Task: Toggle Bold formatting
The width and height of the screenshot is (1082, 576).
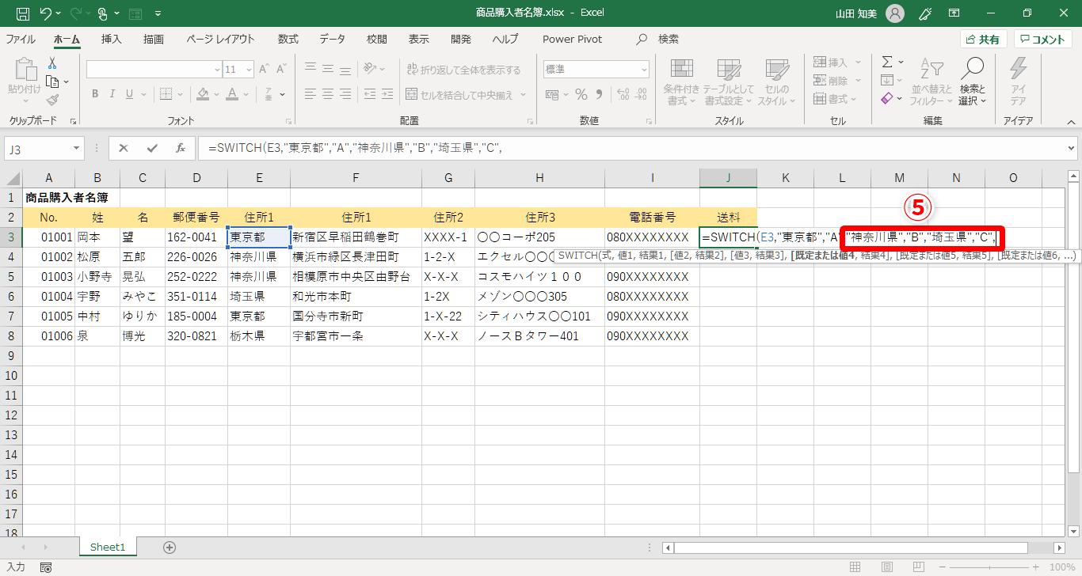Action: (94, 94)
